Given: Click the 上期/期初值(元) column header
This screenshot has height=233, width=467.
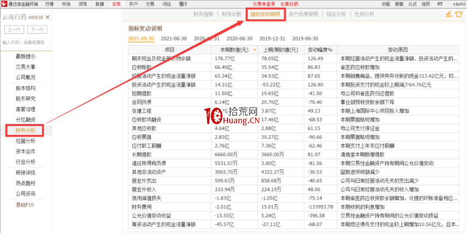Looking at the screenshot, I should click(x=281, y=50).
